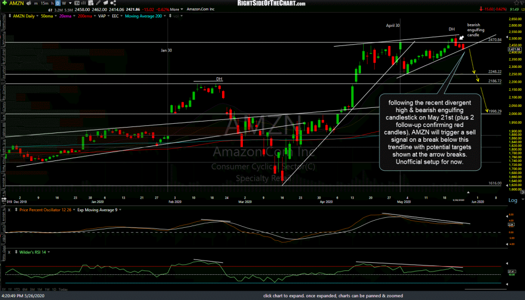Click the star favorite icon top right

click(516, 3)
